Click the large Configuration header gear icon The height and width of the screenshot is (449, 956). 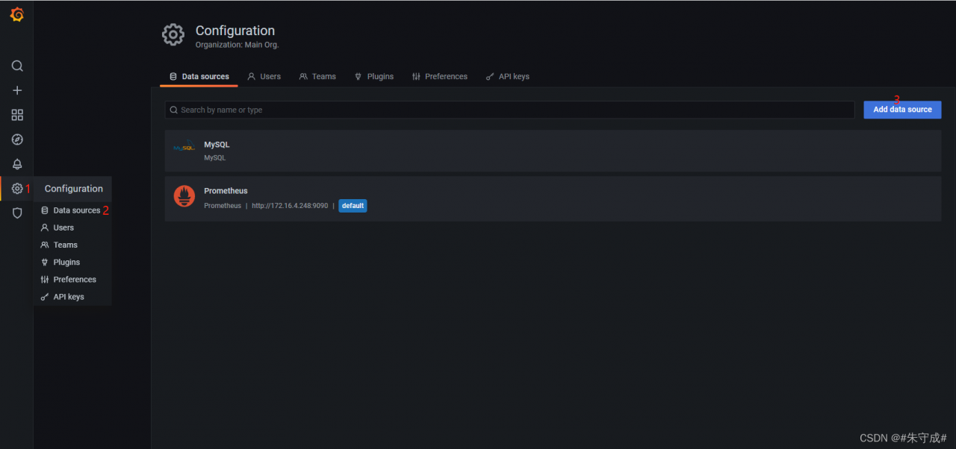[x=173, y=34]
